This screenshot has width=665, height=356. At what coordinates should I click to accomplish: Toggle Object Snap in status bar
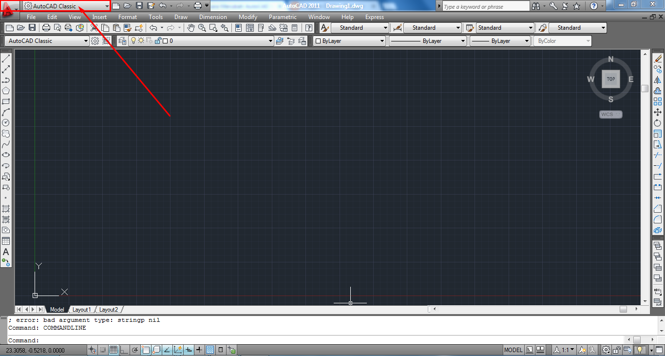pyautogui.click(x=146, y=350)
